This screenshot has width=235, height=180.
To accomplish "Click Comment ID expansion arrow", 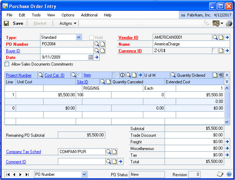I will pos(121,162).
